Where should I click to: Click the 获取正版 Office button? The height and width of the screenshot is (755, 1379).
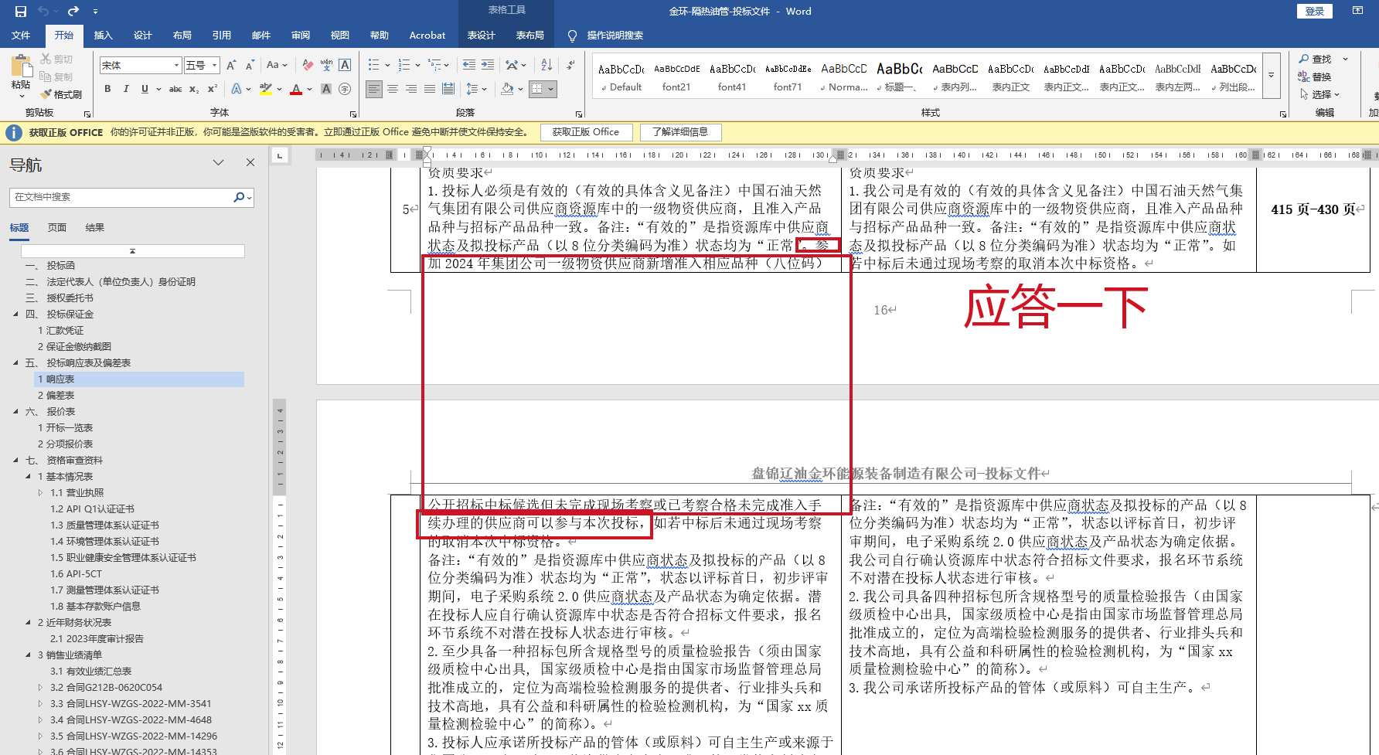(x=585, y=132)
